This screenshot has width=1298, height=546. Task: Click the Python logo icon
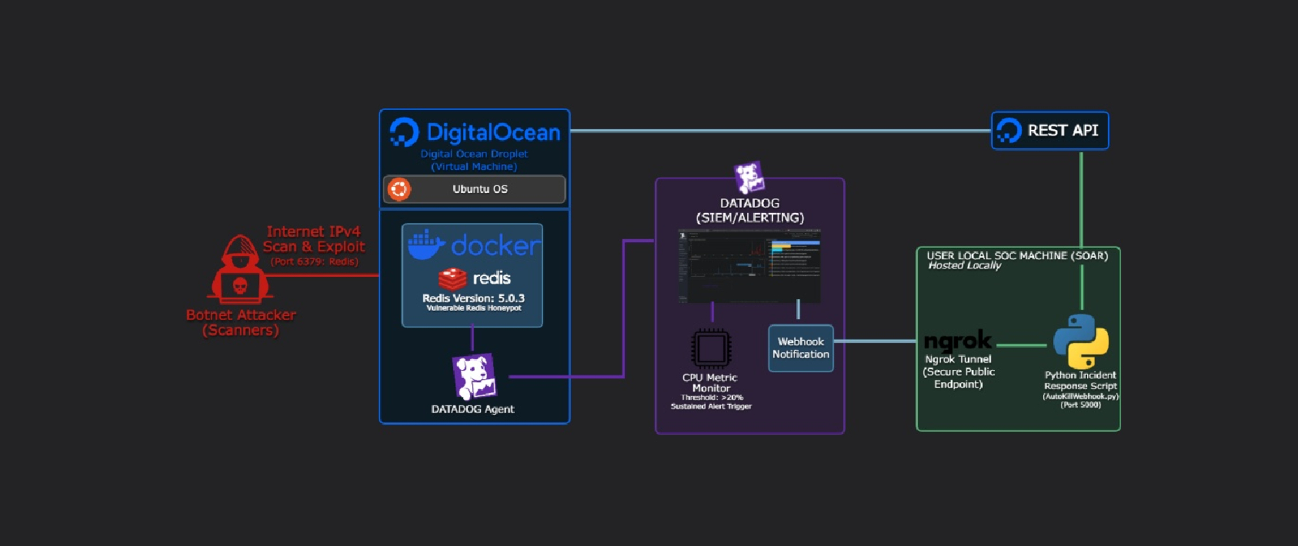pos(1081,342)
